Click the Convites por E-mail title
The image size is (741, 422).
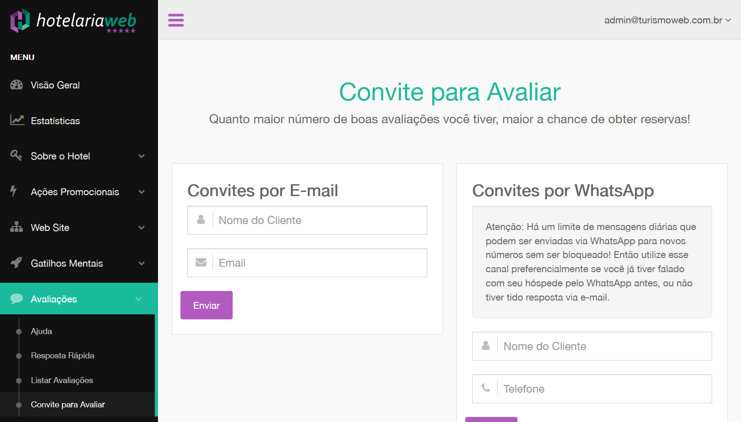262,191
